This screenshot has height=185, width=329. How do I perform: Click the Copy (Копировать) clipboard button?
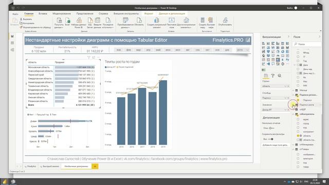pyautogui.click(x=27, y=23)
